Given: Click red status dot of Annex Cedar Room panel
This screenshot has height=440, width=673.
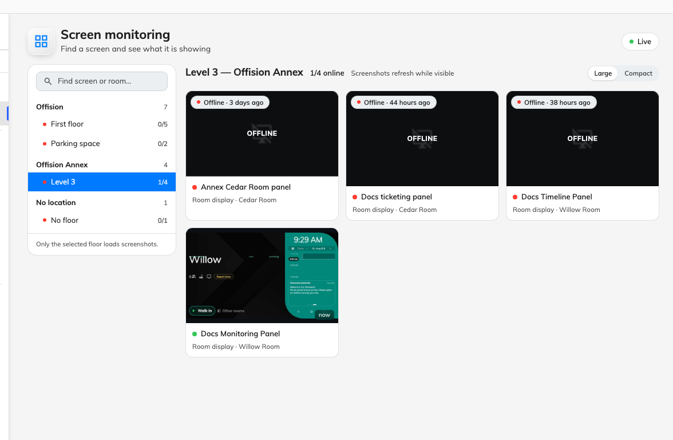Looking at the screenshot, I should point(195,187).
